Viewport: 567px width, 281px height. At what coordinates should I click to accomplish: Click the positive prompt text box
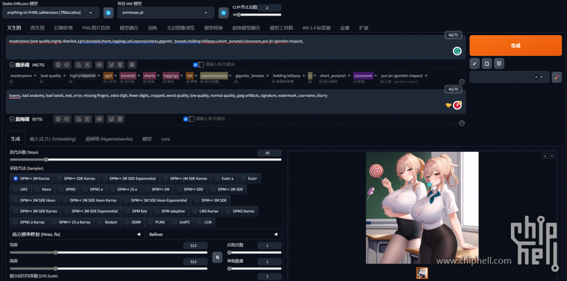(x=236, y=47)
